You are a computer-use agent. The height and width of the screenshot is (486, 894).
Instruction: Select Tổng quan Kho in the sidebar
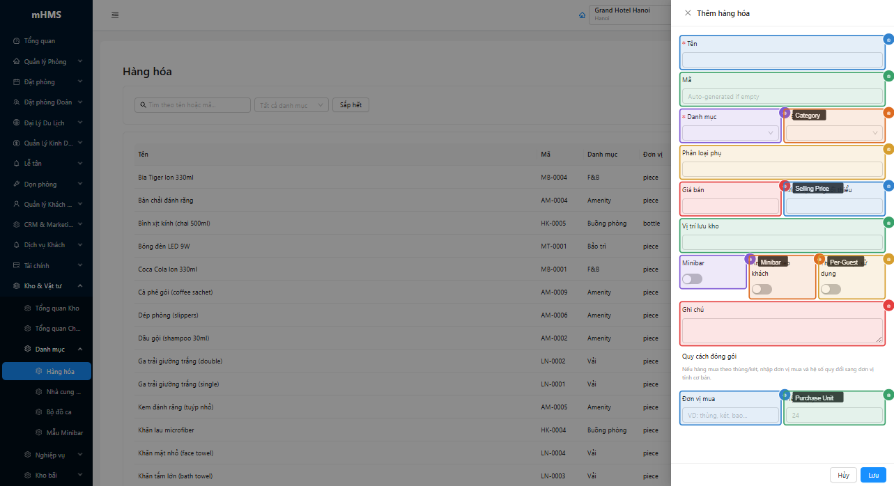56,308
